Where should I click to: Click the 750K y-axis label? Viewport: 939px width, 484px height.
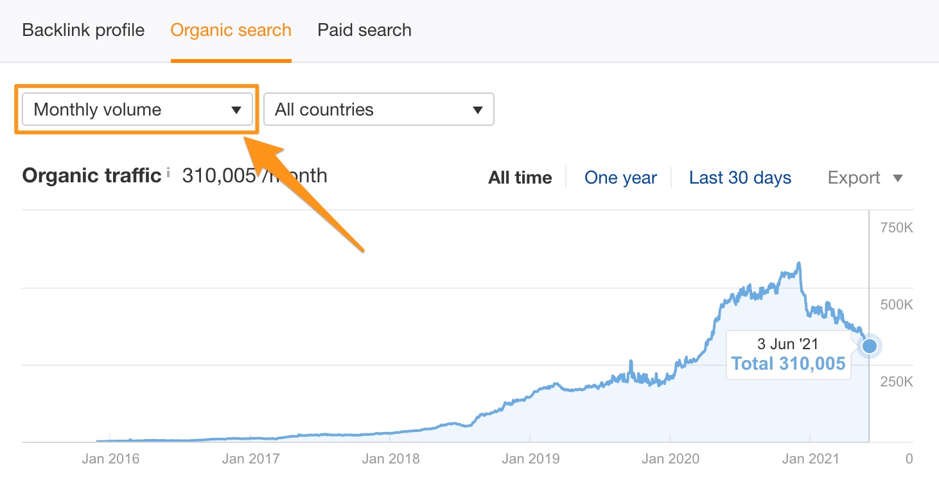[x=895, y=228]
